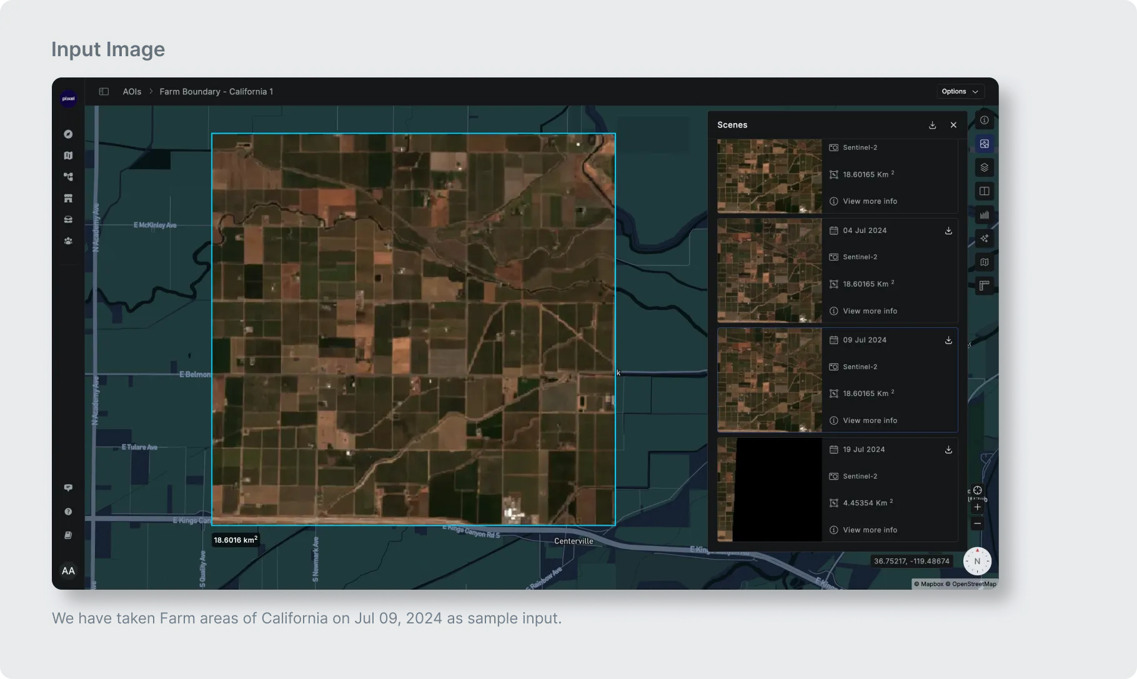Click the 18.6016 km² area label
The image size is (1137, 679).
click(236, 540)
